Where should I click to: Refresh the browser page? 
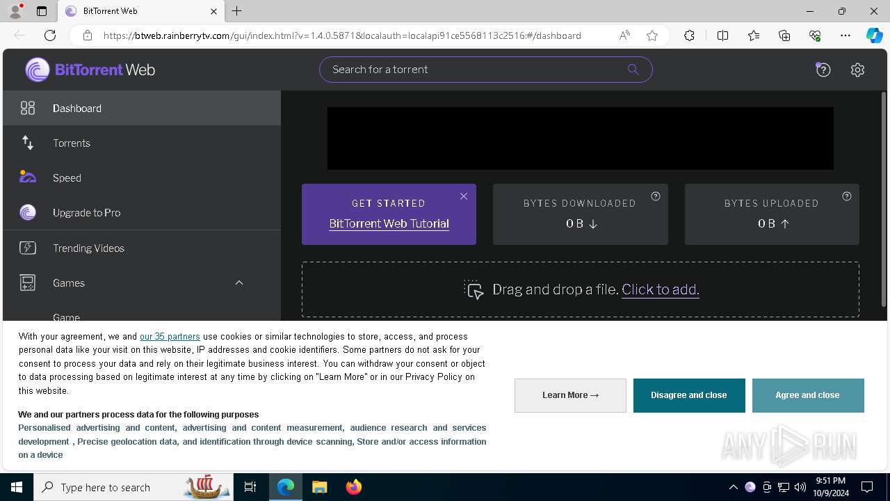click(50, 35)
